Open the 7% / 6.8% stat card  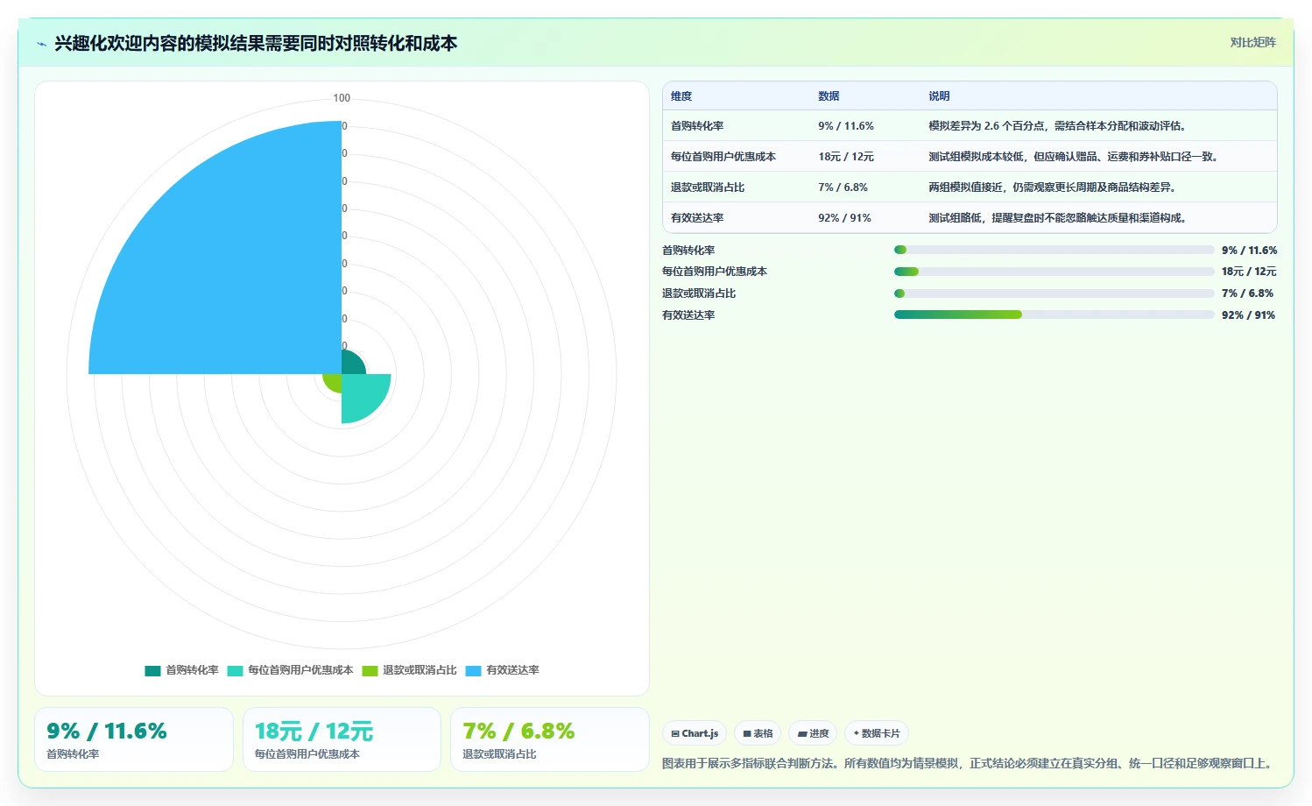point(550,739)
